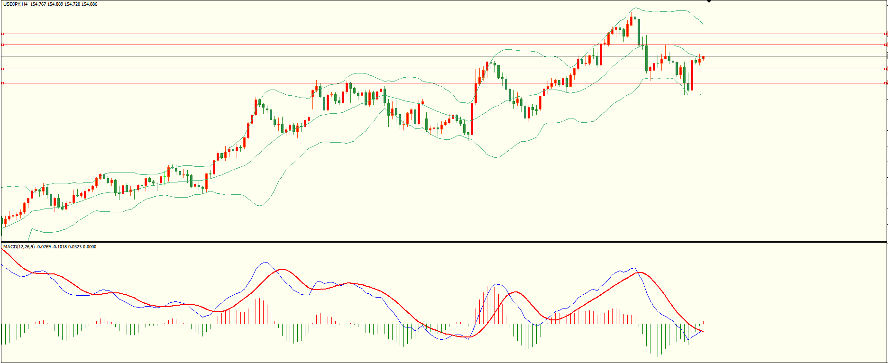Viewport: 888px width, 363px height.
Task: Click the USDJPY,H4 symbol label
Action: (15, 4)
